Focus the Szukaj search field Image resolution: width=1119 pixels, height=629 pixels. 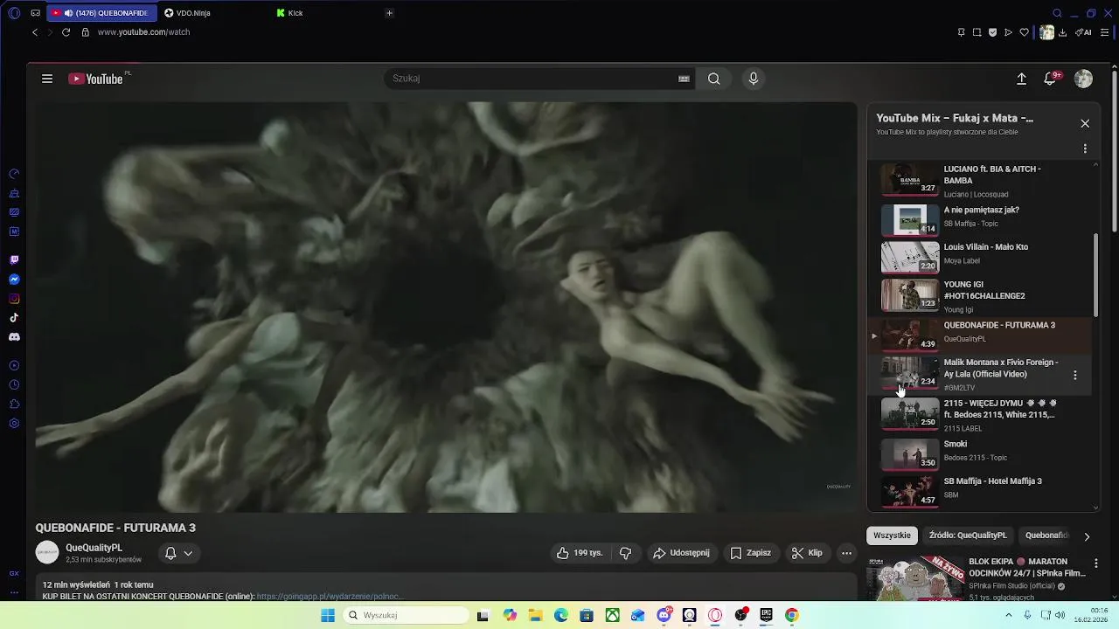coord(532,79)
